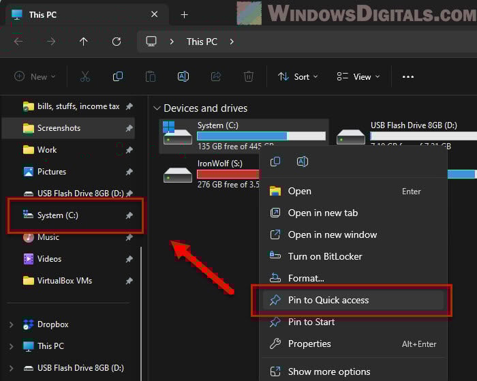Screen dimensions: 477x381
Task: Click This PC in the address bar
Action: click(202, 42)
